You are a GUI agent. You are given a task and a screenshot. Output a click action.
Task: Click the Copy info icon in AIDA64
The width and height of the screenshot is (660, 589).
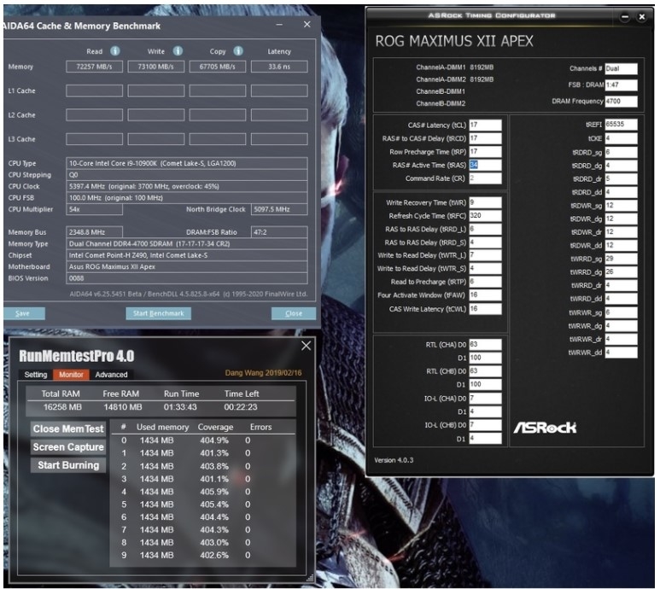[x=238, y=51]
